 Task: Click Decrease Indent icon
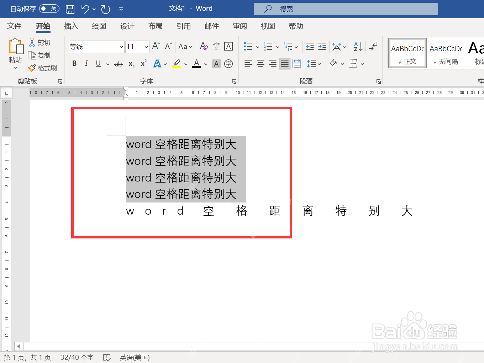[x=310, y=46]
